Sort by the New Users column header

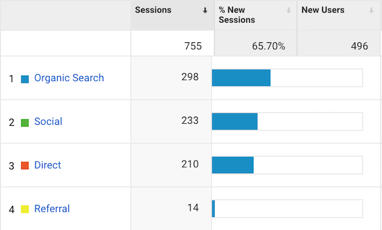point(323,10)
